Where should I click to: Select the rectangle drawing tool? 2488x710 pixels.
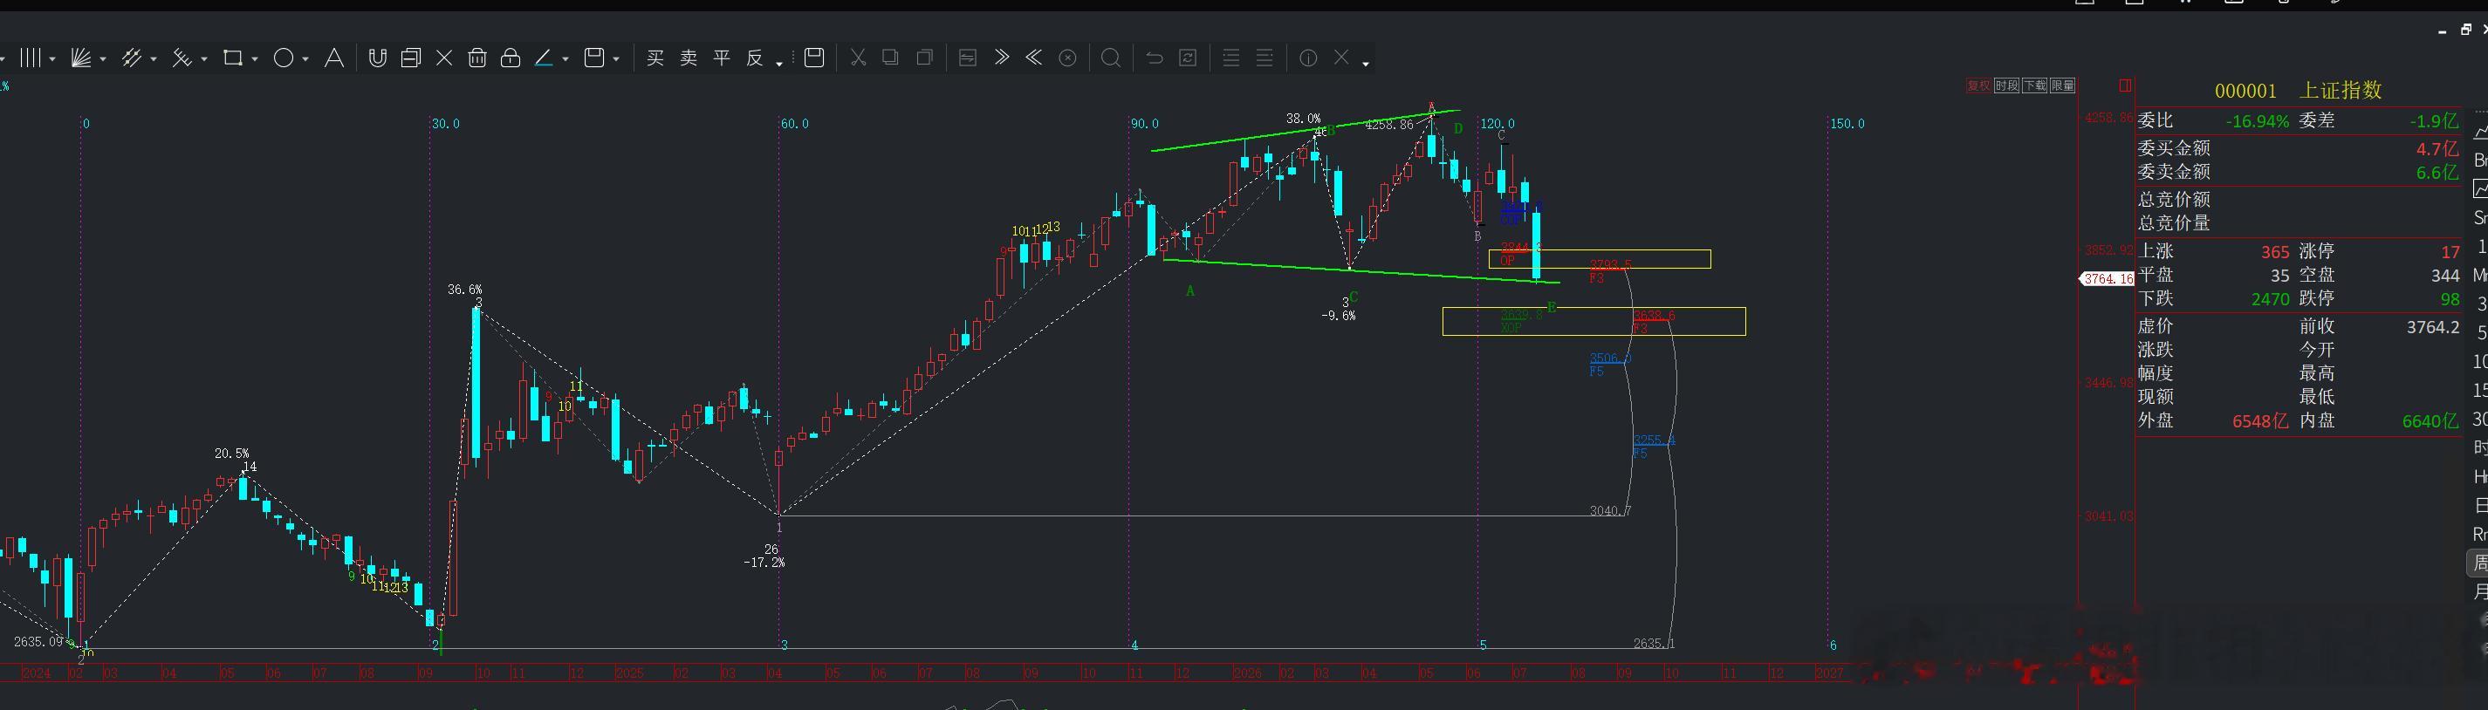point(233,58)
